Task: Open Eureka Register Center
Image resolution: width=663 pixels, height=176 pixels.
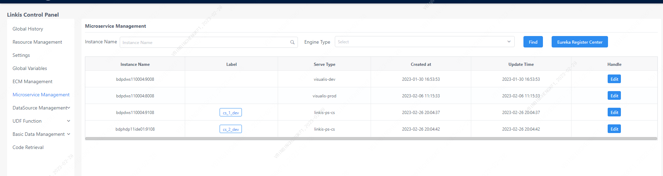Action: [x=579, y=42]
